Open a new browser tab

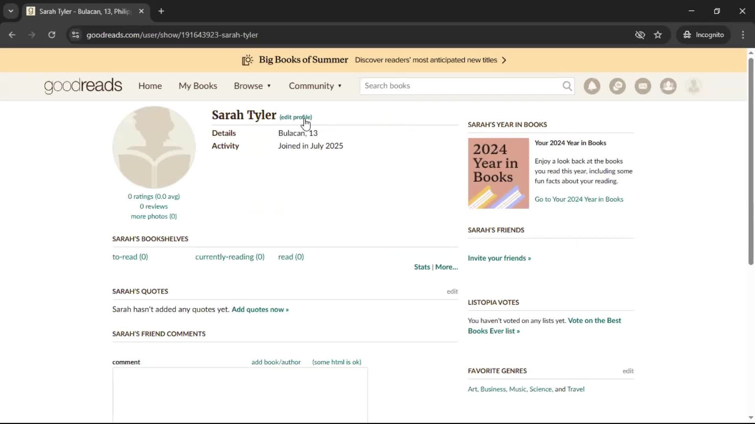tap(161, 11)
